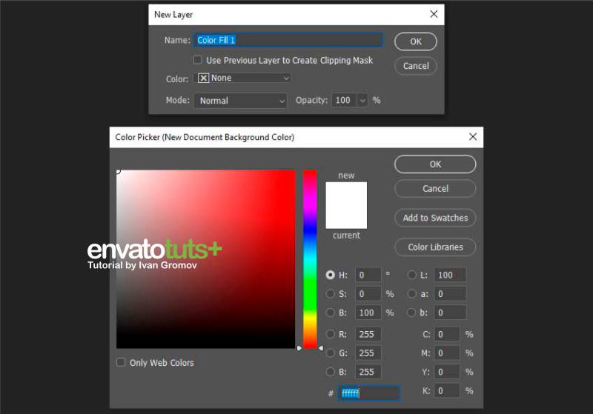
Task: Select the H (hue) radio button
Action: (x=330, y=275)
